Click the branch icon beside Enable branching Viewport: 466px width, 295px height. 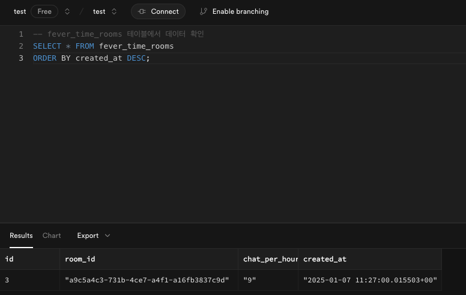pos(204,11)
